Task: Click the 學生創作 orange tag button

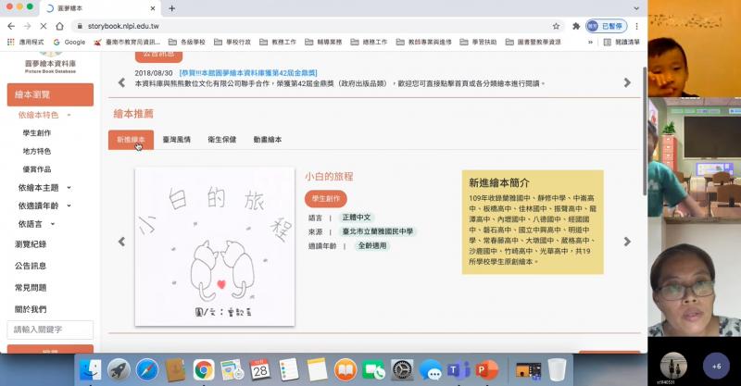Action: (x=326, y=199)
